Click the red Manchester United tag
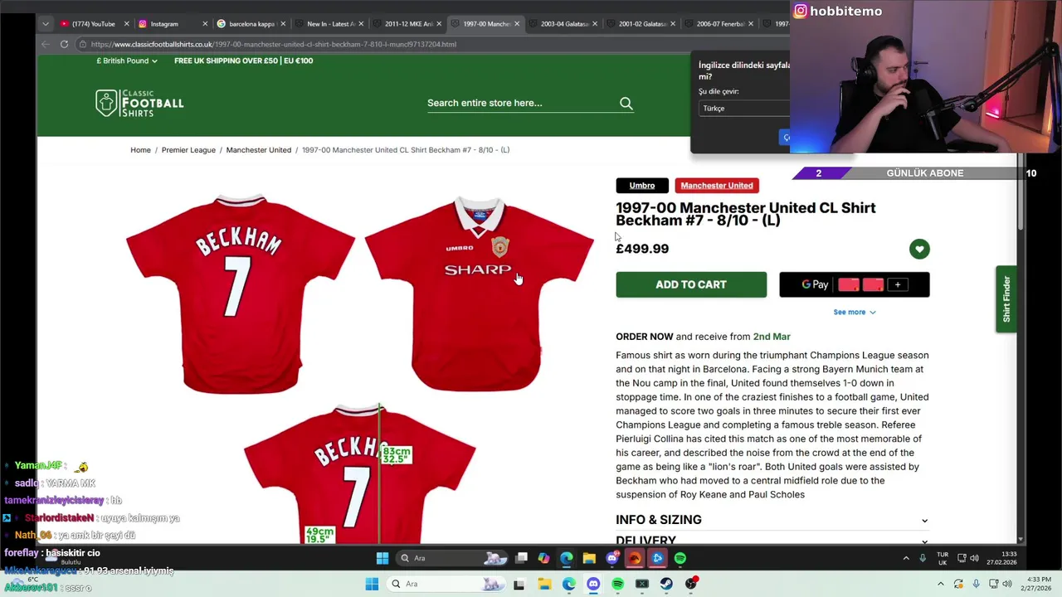 tap(717, 186)
